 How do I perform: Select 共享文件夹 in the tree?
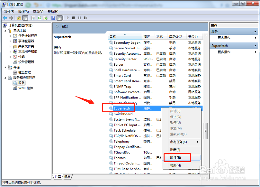[x=26, y=46]
